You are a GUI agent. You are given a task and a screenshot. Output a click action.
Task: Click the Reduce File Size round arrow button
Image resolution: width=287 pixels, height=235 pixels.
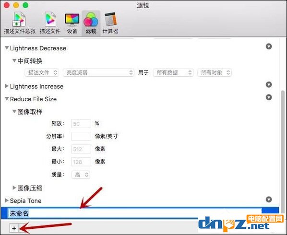(269, 97)
